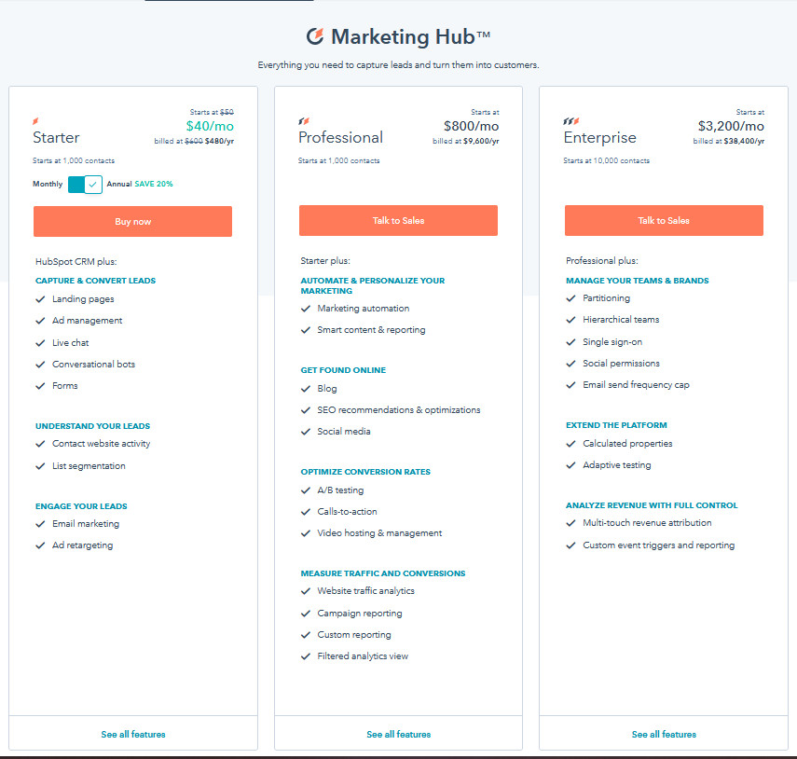Click the Hierarchical teams feature
797x759 pixels.
[x=621, y=319]
